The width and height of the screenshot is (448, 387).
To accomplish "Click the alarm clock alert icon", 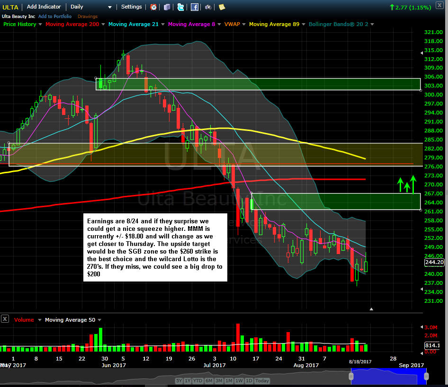I will pos(153,7).
